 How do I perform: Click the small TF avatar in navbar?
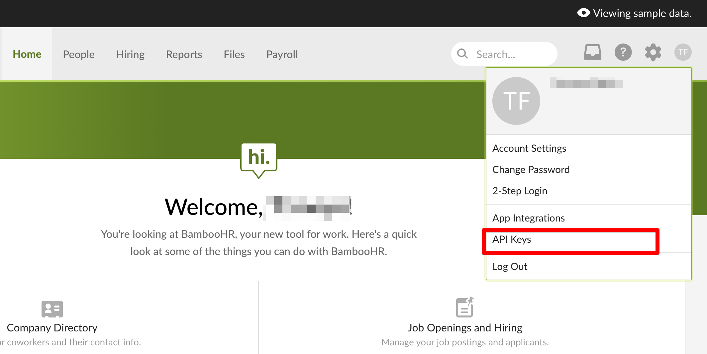[x=683, y=52]
